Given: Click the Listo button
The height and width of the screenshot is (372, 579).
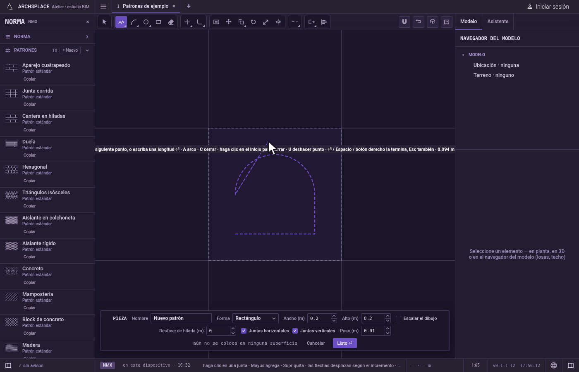Looking at the screenshot, I should tap(345, 343).
